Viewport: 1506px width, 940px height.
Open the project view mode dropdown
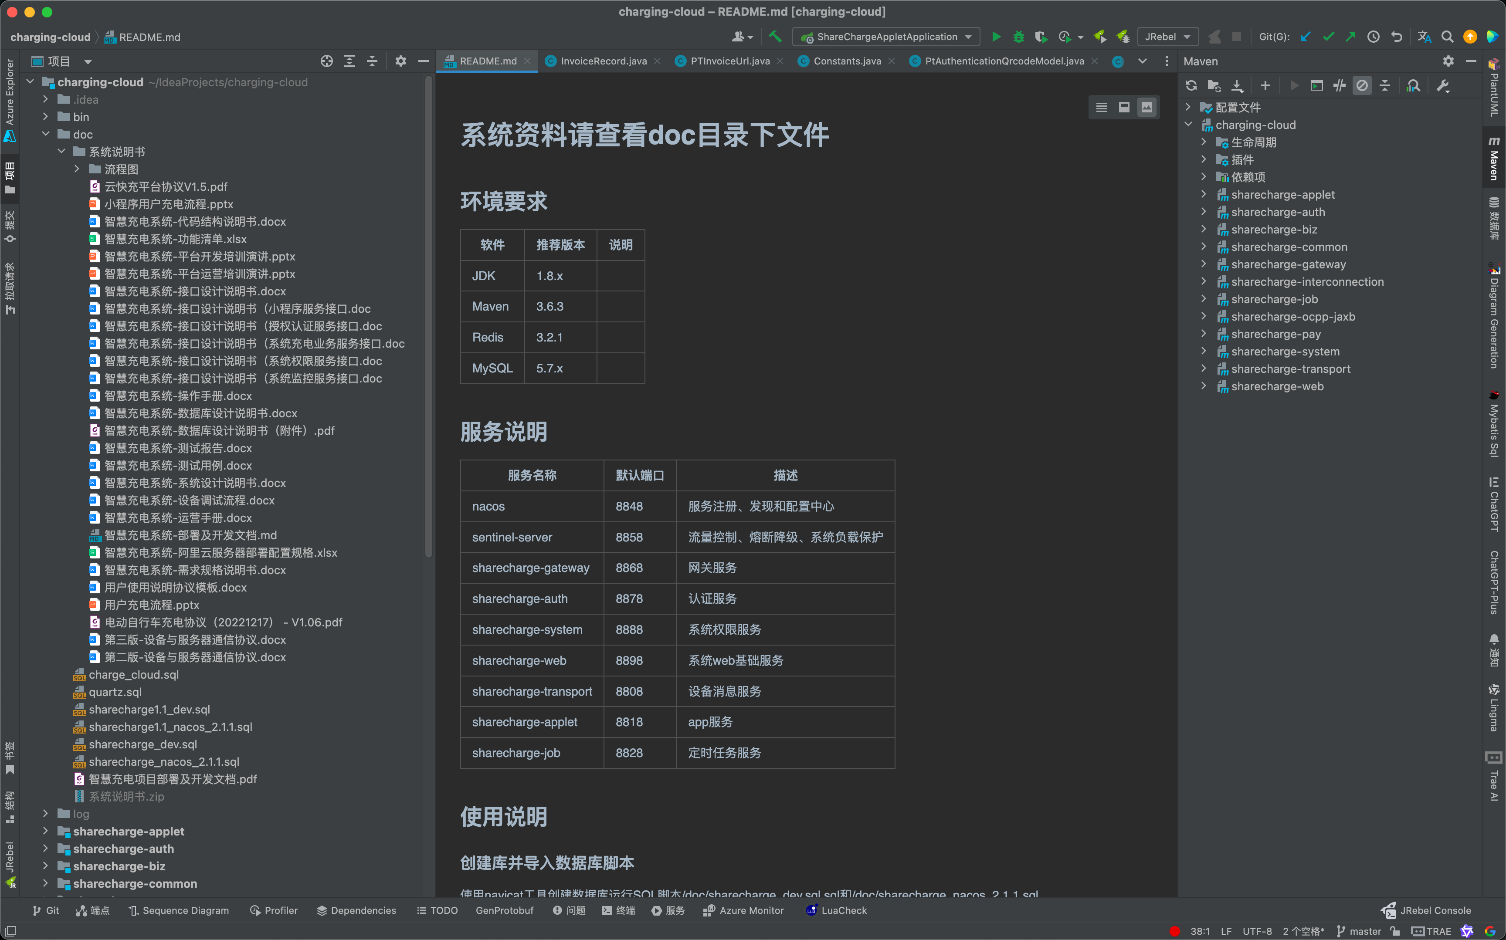pos(88,61)
